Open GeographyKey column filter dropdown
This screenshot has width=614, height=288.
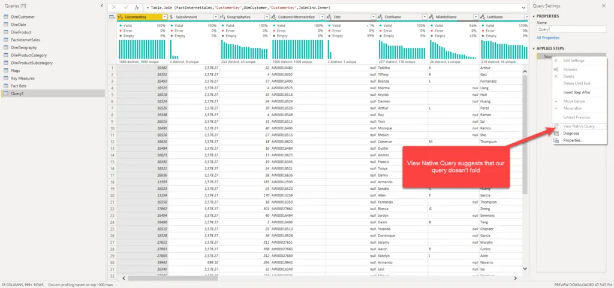pos(267,17)
